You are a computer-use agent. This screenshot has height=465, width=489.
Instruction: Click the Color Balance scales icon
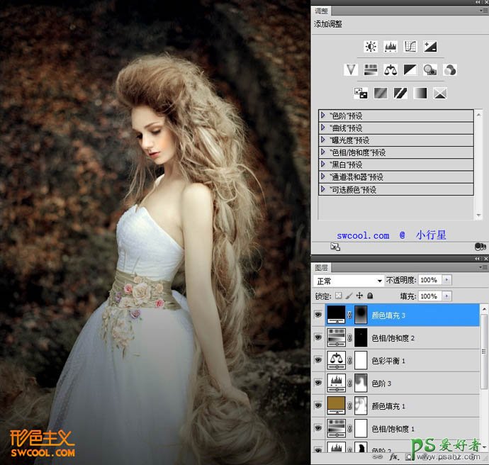[390, 69]
